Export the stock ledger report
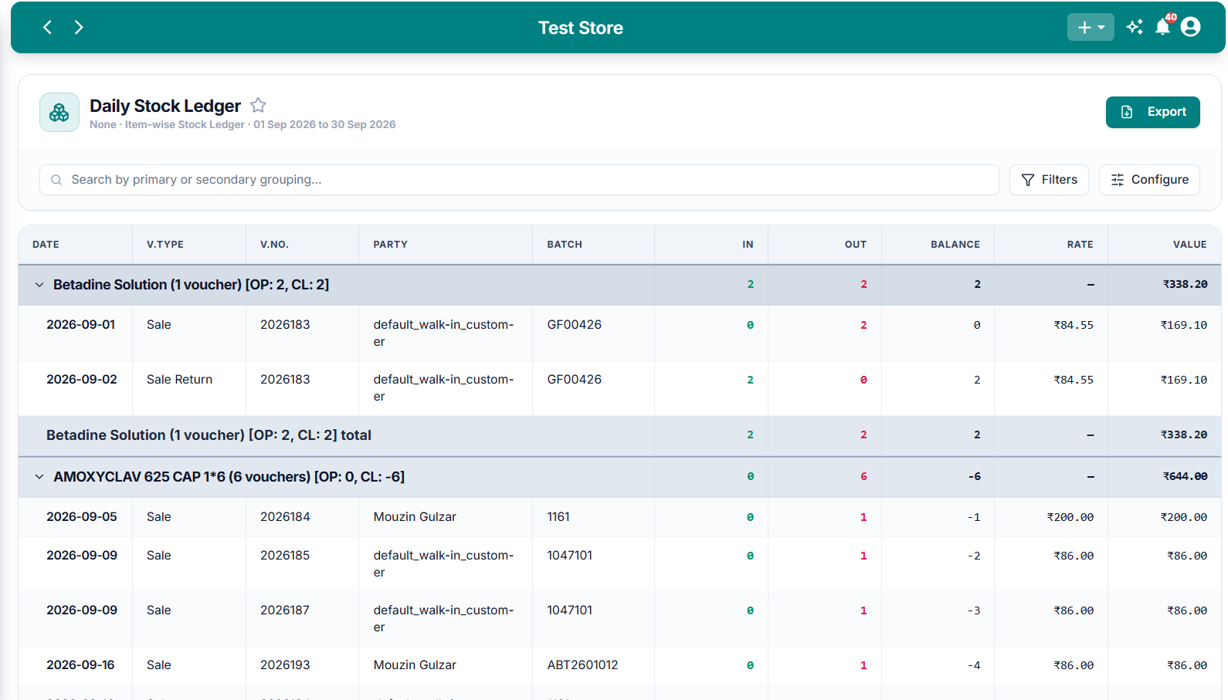Viewport: 1228px width, 700px height. coord(1152,112)
